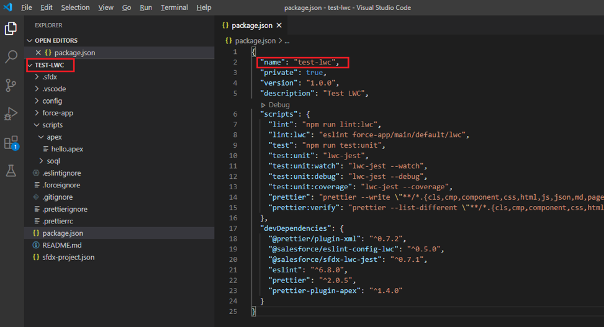Open the Help menu
Viewport: 604px width, 327px height.
(204, 7)
